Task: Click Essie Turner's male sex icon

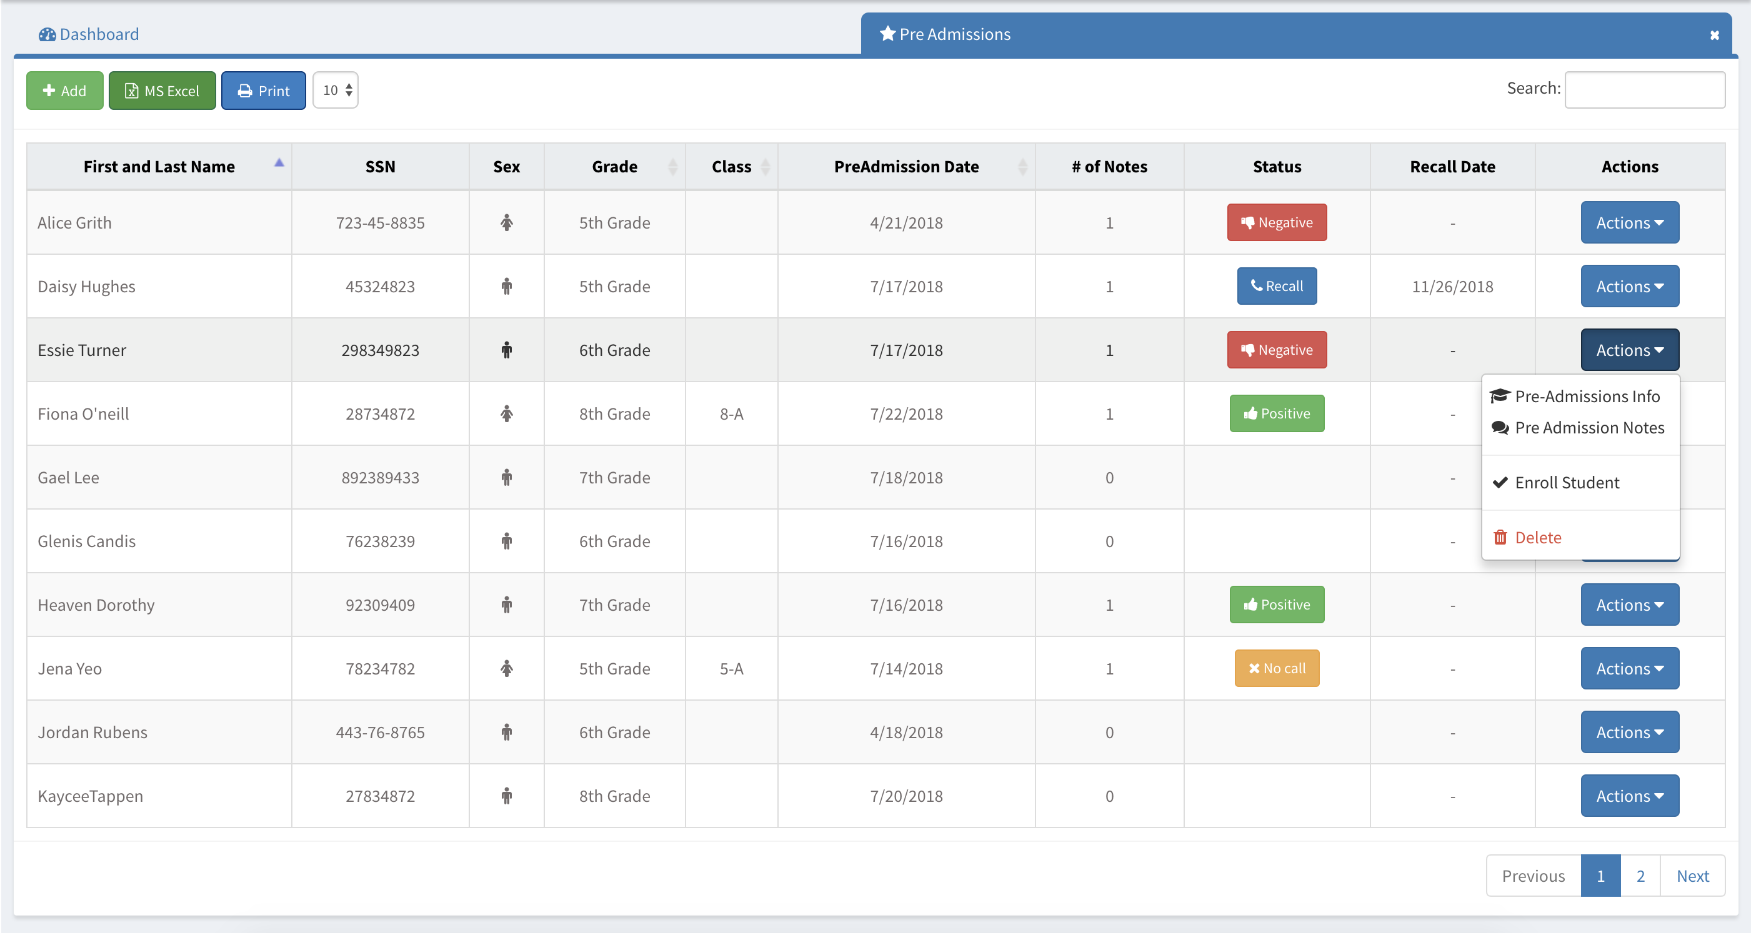Action: coord(506,350)
